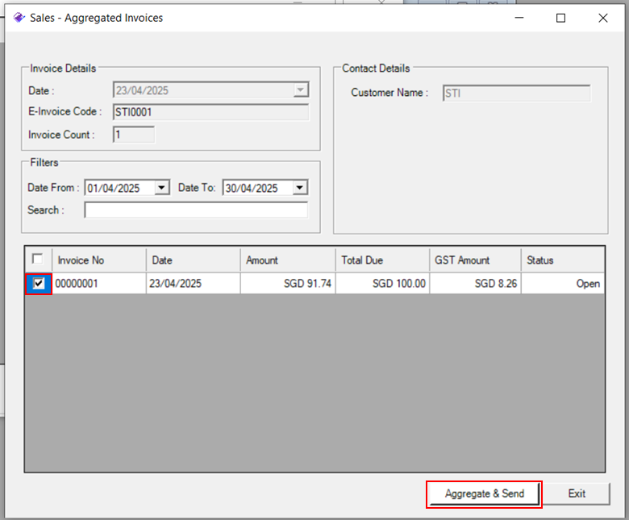Sort by GST Amount column header
The image size is (629, 520).
[x=475, y=260]
